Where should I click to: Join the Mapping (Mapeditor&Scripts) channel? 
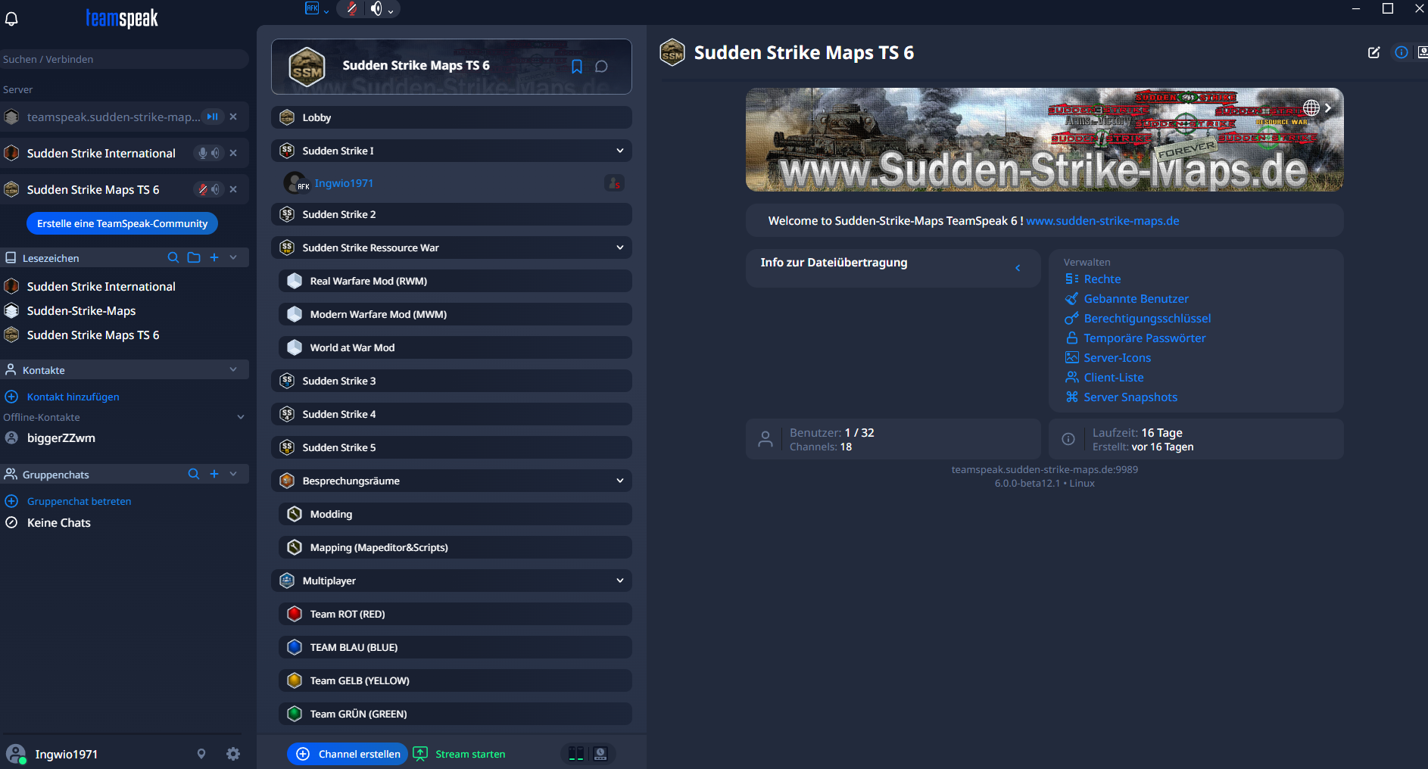coord(455,547)
